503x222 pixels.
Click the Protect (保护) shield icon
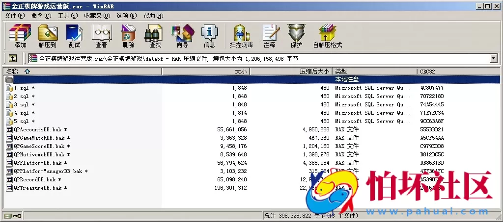pyautogui.click(x=296, y=36)
